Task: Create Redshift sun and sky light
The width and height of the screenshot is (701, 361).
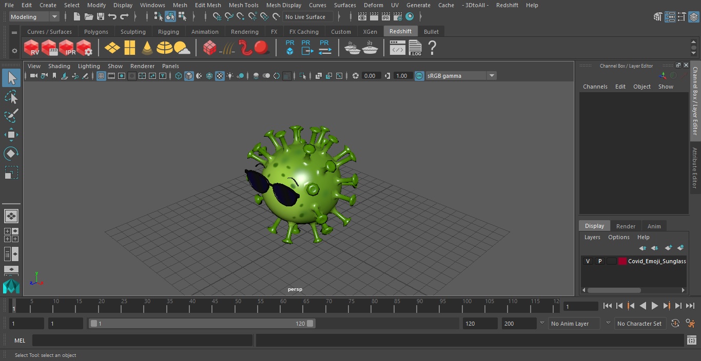Action: (x=182, y=48)
